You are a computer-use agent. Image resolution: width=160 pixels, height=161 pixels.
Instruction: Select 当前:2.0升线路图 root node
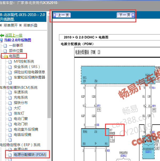click(x=17, y=40)
